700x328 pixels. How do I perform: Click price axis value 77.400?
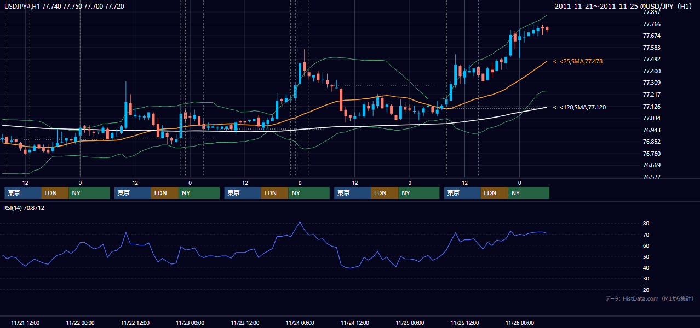pyautogui.click(x=651, y=71)
